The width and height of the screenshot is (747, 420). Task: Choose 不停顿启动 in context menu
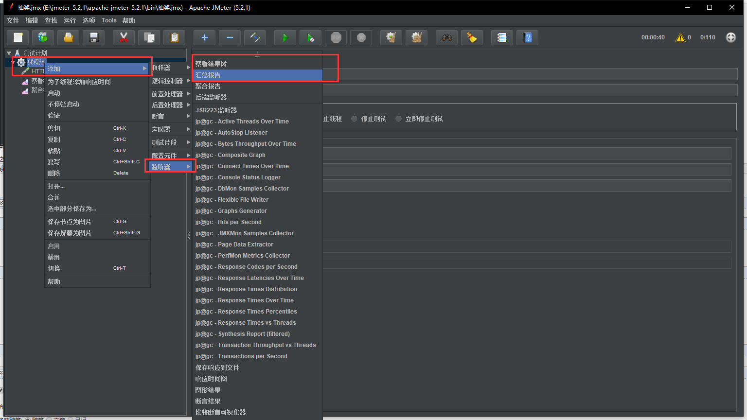[97, 104]
